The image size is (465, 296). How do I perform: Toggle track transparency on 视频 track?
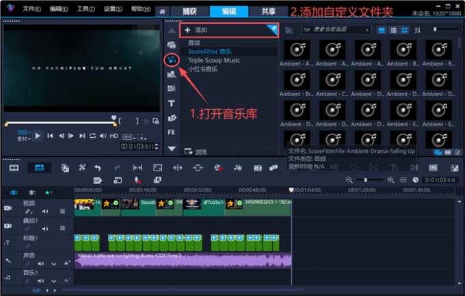[62, 211]
